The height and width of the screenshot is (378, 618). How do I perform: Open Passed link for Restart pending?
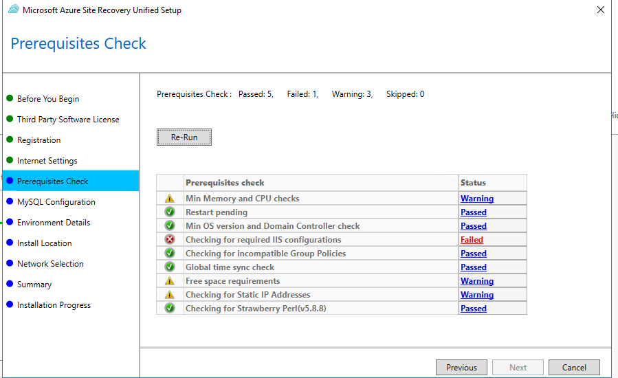click(474, 212)
